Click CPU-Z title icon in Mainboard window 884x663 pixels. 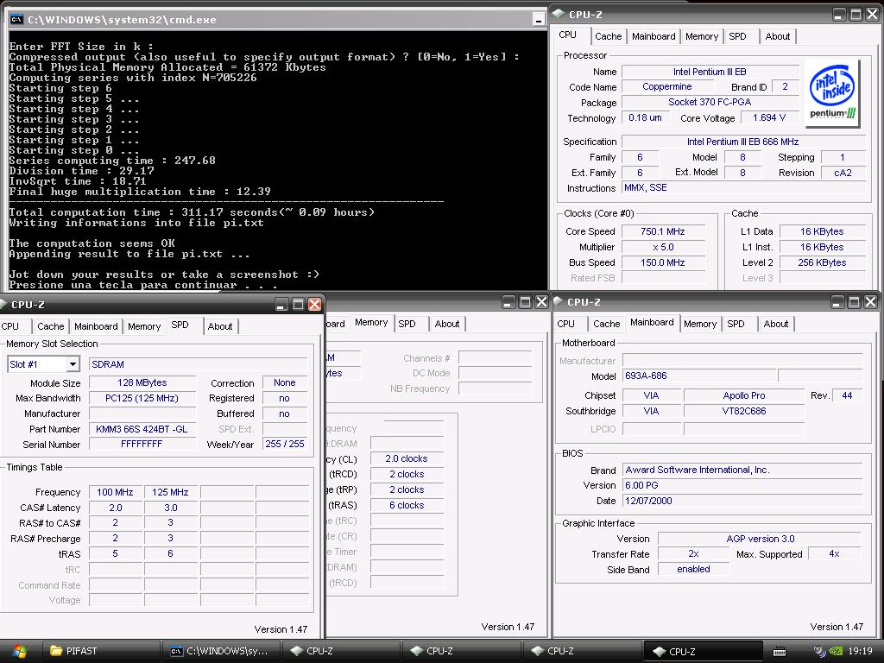(559, 302)
